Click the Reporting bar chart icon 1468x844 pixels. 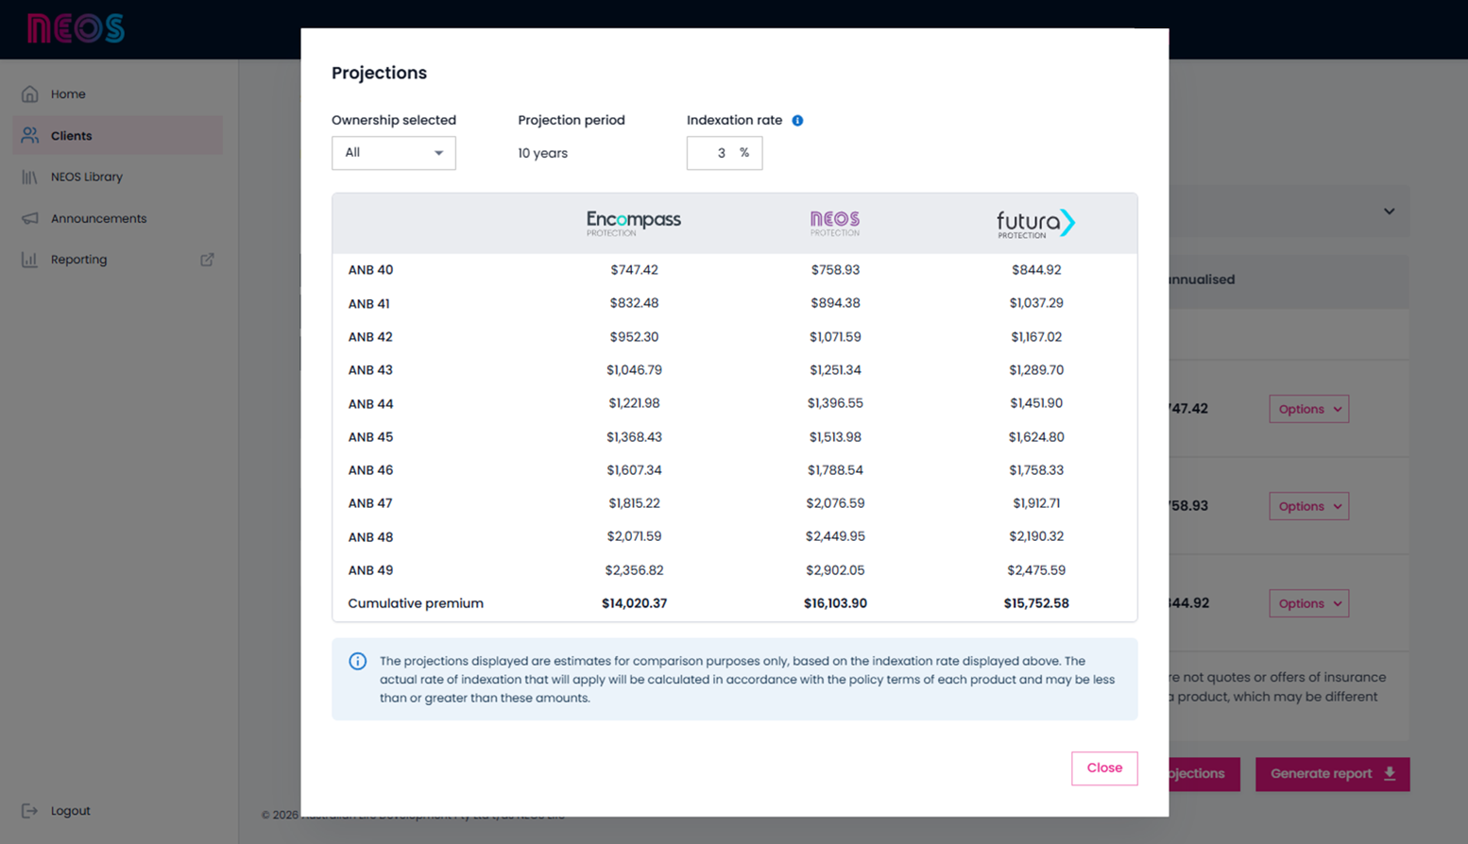coord(30,260)
